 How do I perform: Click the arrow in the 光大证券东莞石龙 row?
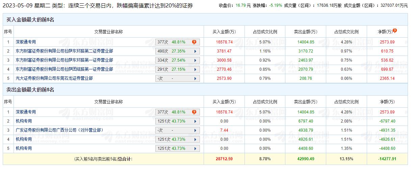(195, 78)
